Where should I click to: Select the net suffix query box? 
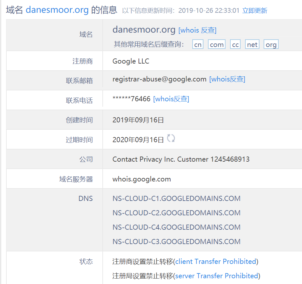(252, 44)
